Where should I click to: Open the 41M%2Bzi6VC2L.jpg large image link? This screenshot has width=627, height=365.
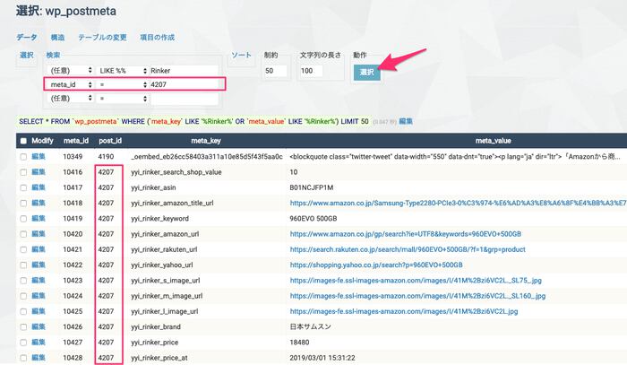point(404,311)
